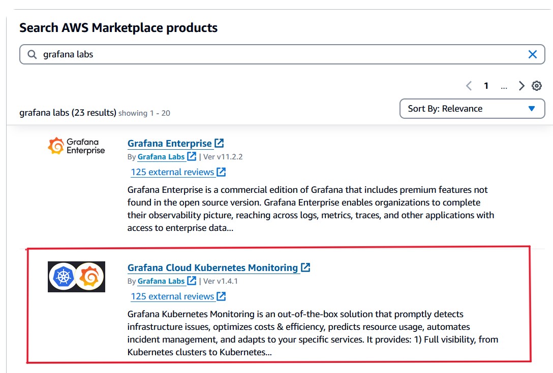Select page 1 of the search results
553x373 pixels.
tap(486, 86)
